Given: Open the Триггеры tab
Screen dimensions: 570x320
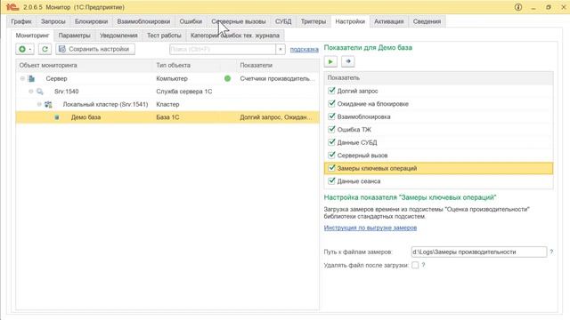Looking at the screenshot, I should (x=313, y=21).
